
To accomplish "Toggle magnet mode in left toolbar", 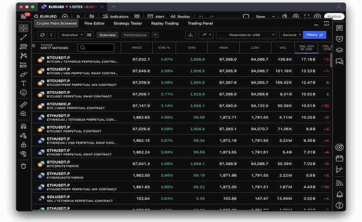I will tap(23, 126).
